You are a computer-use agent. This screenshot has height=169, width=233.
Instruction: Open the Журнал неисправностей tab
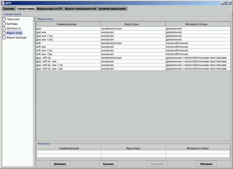point(81,9)
